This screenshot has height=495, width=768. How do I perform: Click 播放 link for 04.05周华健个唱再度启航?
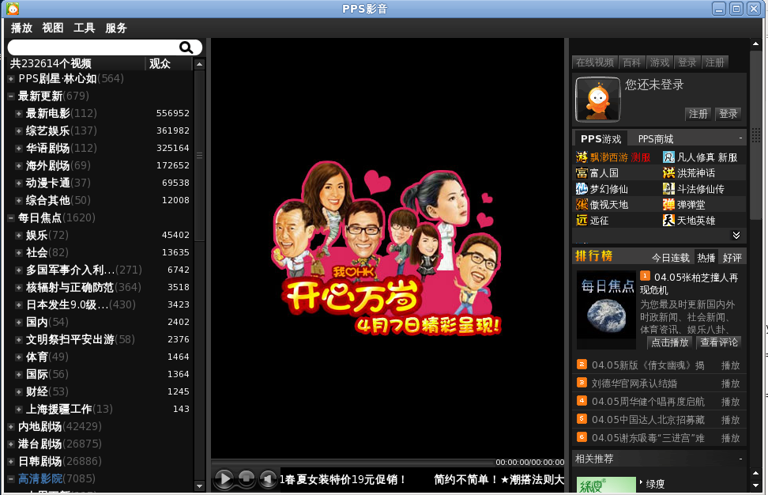[x=730, y=402]
